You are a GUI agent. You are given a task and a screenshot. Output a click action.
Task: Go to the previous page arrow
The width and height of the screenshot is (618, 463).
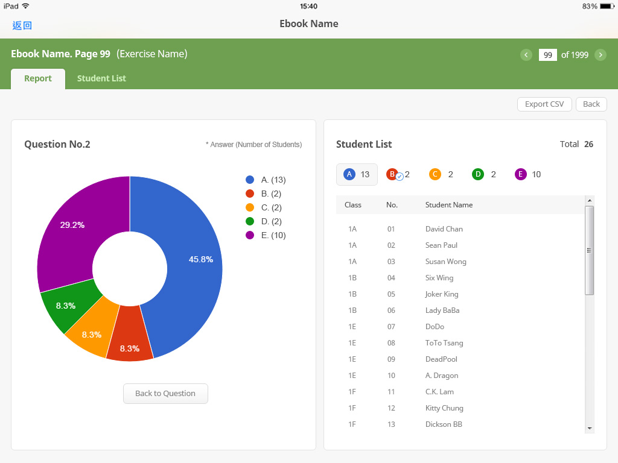[526, 55]
